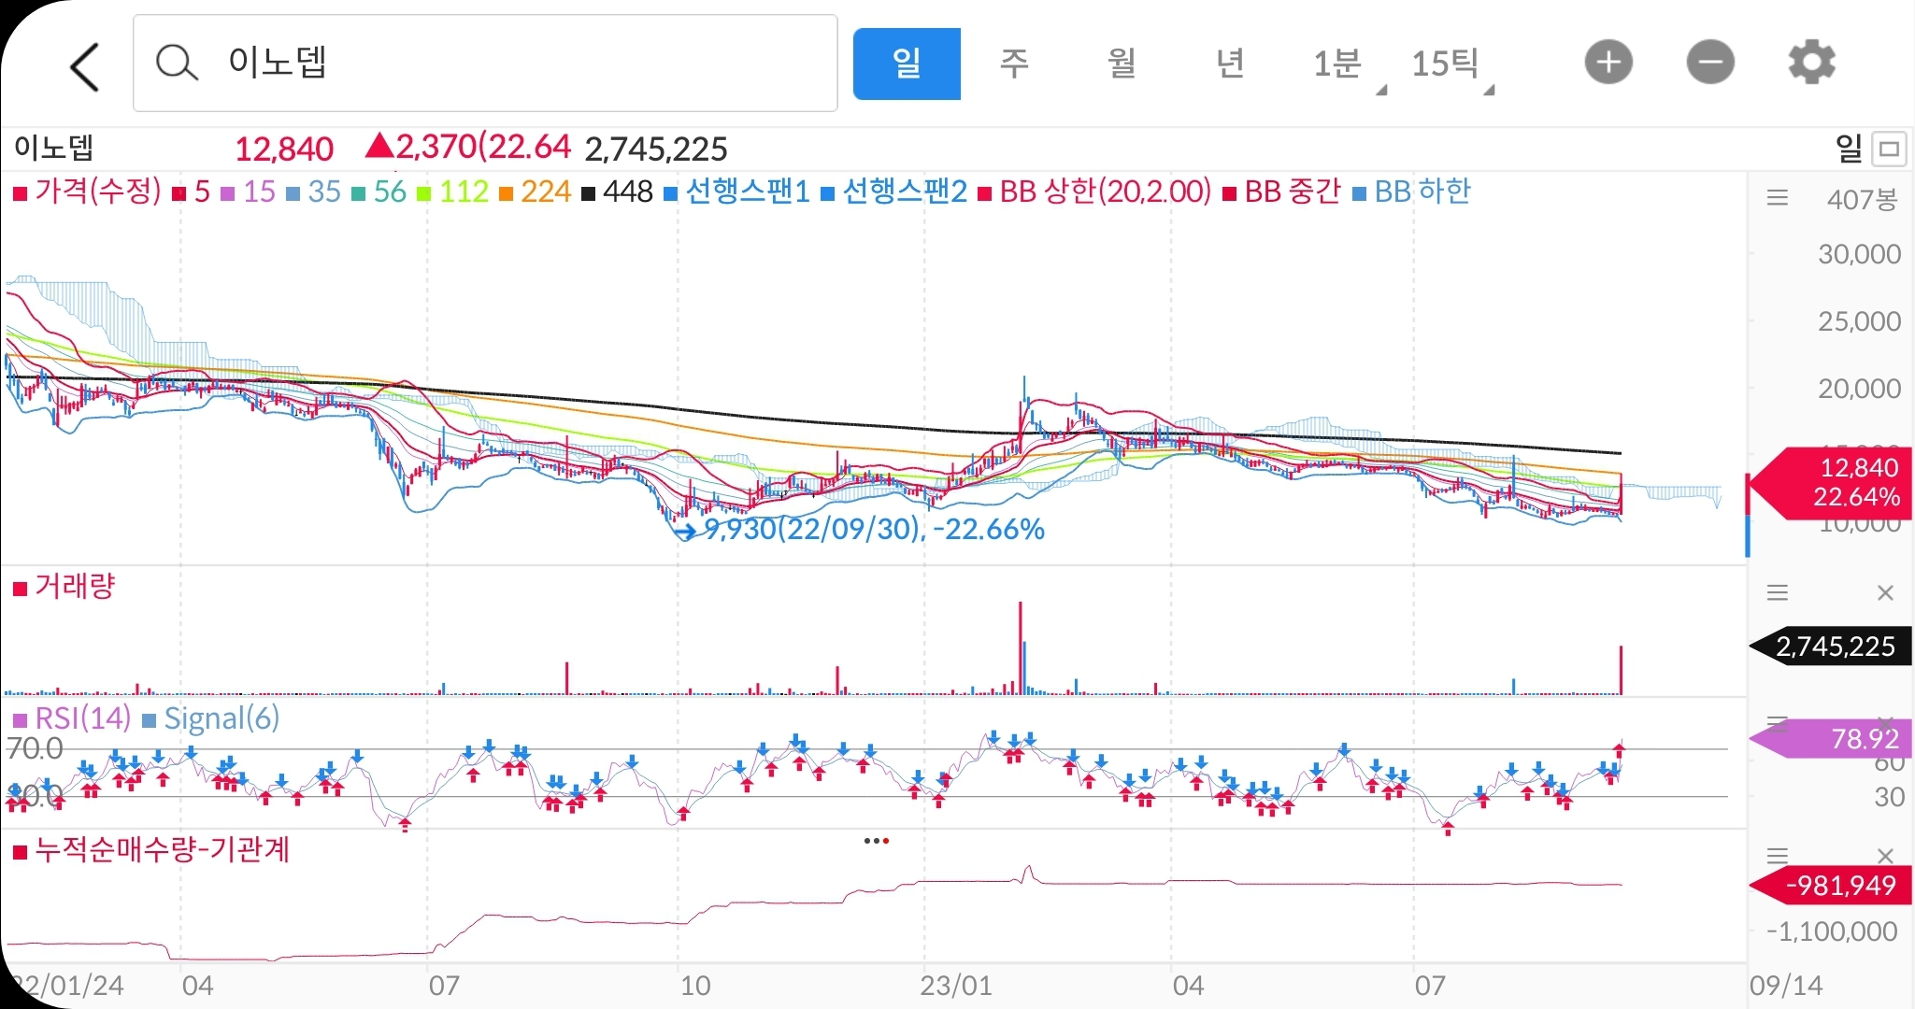Zoom out chart with minus button
The image size is (1915, 1009).
click(1709, 64)
